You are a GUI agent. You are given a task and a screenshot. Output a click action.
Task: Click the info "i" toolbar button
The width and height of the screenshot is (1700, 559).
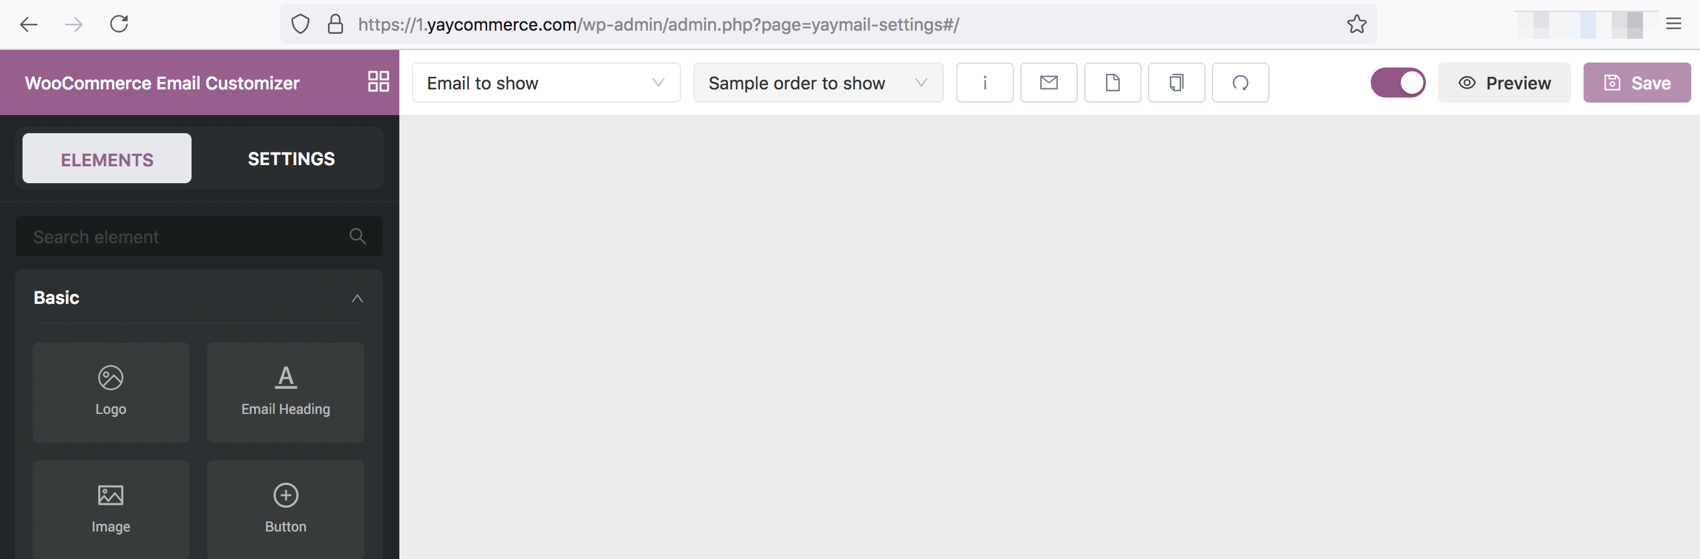coord(985,83)
